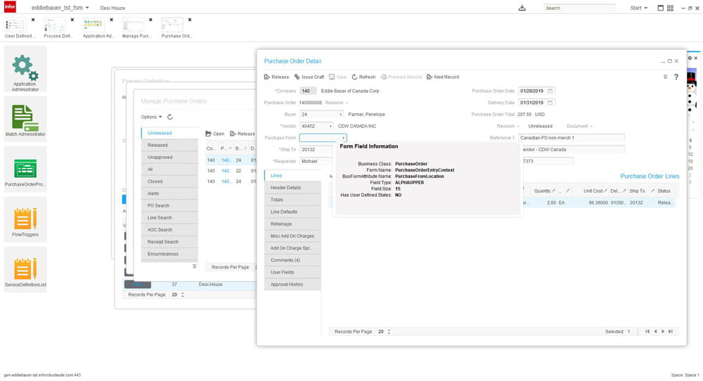Click Issue Draft toolbar button

[x=309, y=77]
